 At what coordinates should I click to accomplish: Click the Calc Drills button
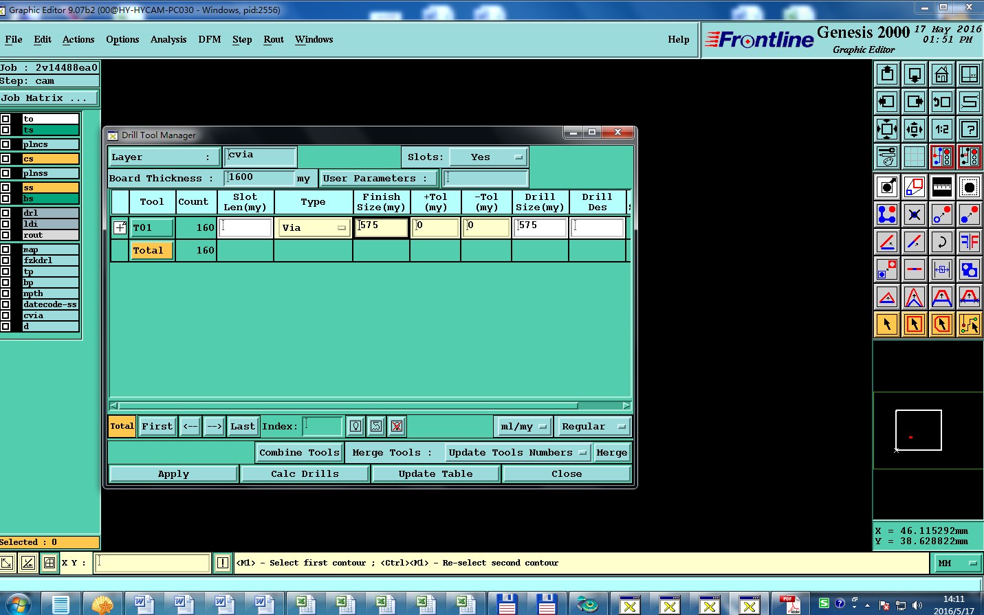(305, 473)
